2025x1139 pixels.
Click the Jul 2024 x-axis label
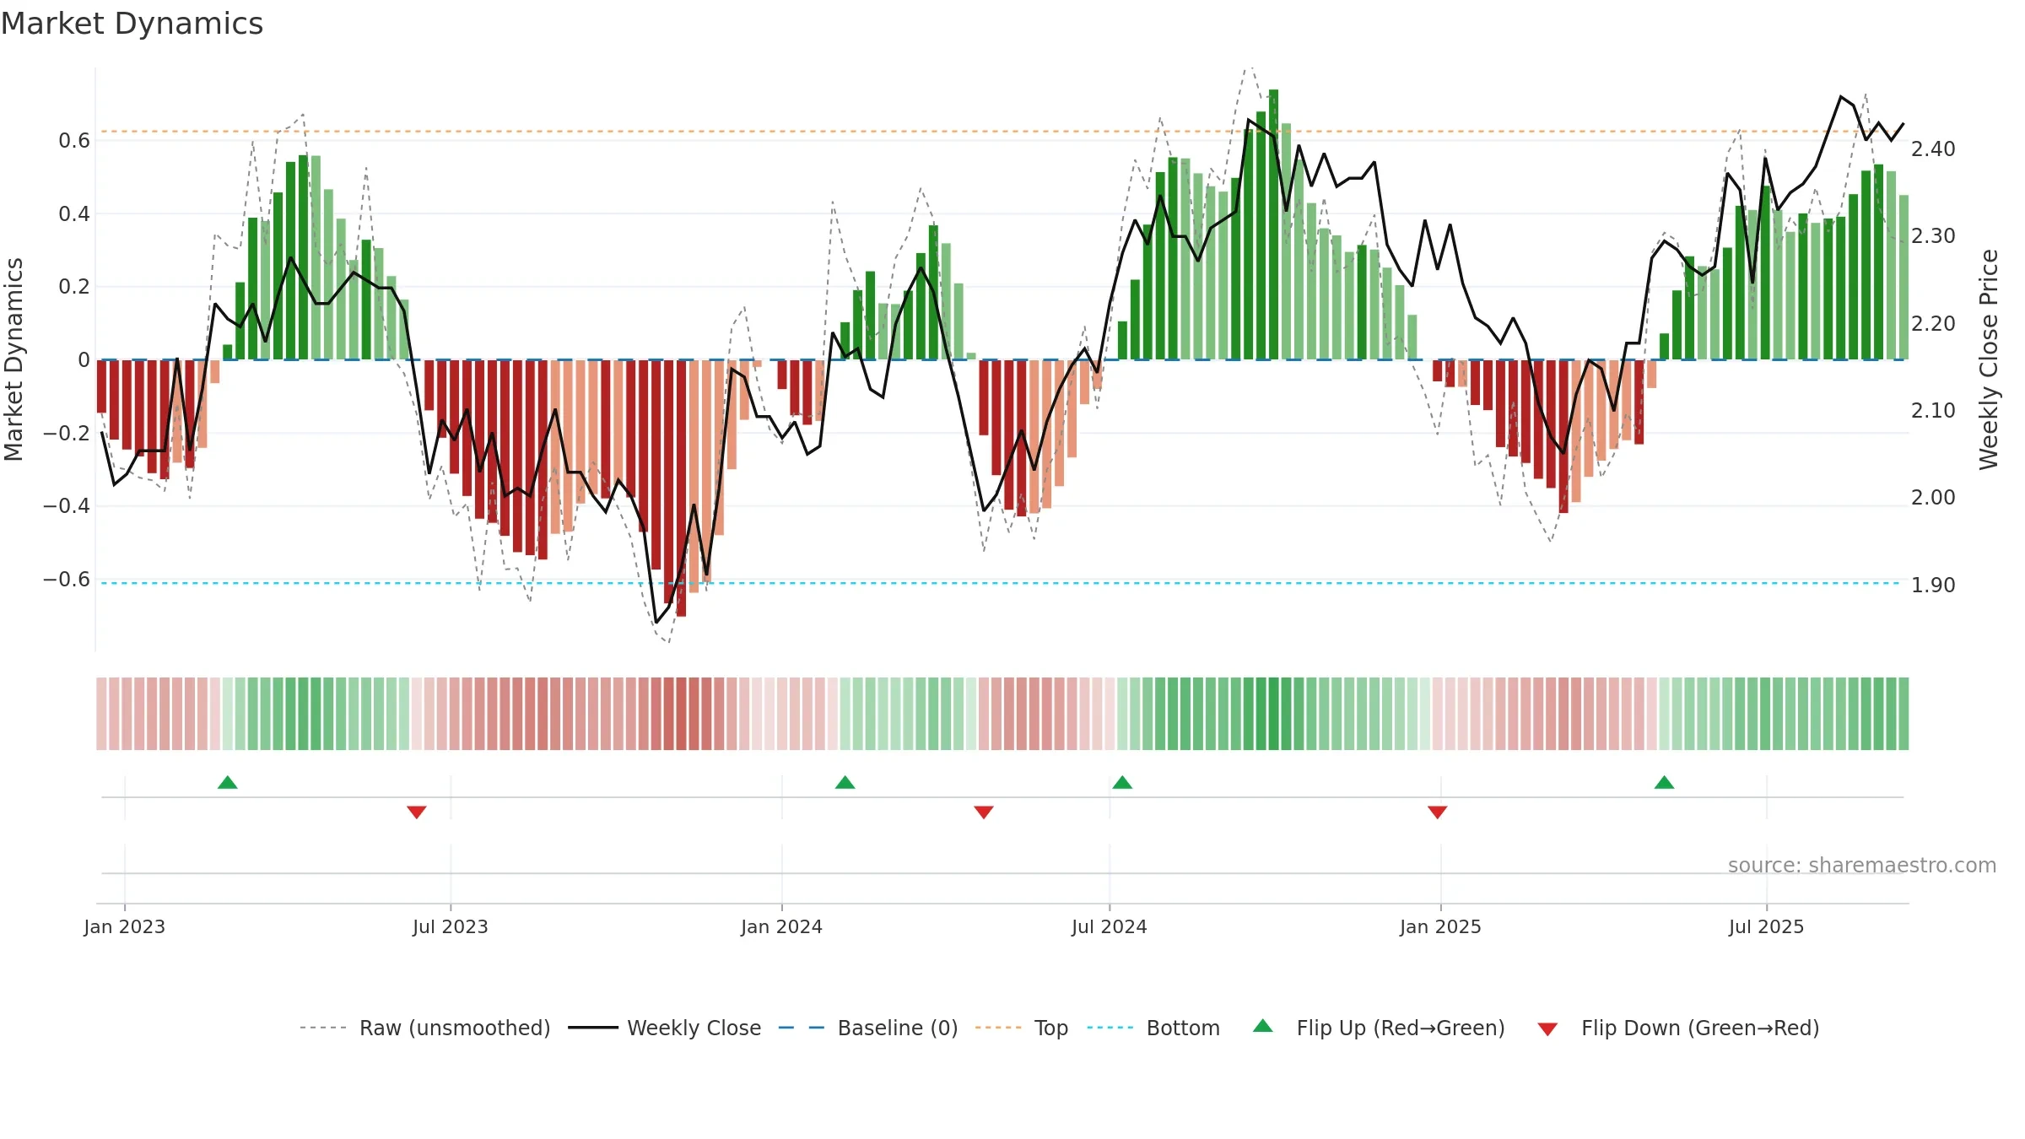(1110, 926)
